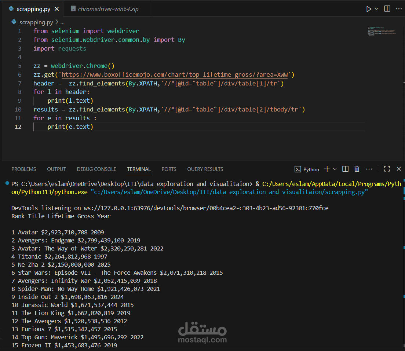Image resolution: width=405 pixels, height=351 pixels.
Task: Click results XPATH string on line 10
Action: tap(231, 110)
